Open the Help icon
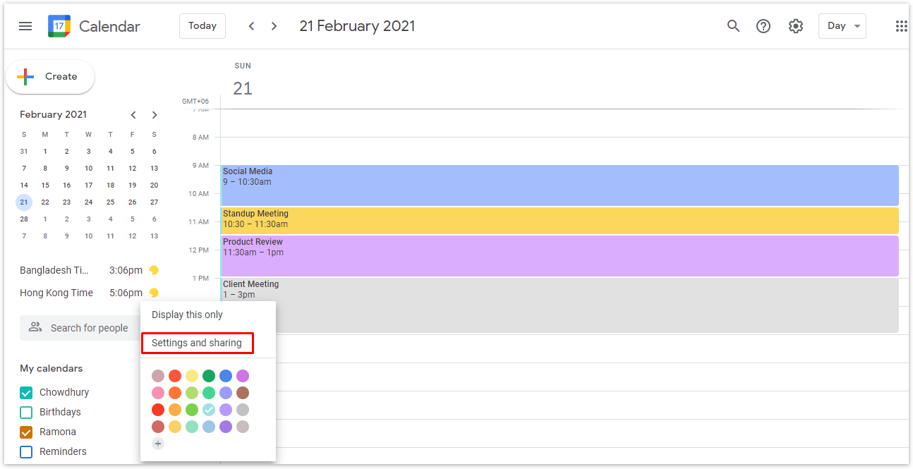This screenshot has height=469, width=913. click(x=763, y=25)
